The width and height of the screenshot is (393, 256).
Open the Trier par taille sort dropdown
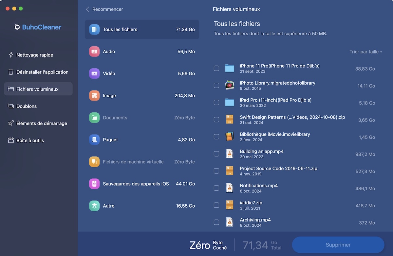point(365,52)
